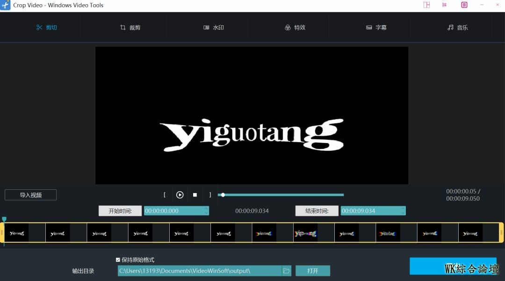Image resolution: width=505 pixels, height=281 pixels.
Task: Click the 导入视频 import button
Action: click(30, 195)
